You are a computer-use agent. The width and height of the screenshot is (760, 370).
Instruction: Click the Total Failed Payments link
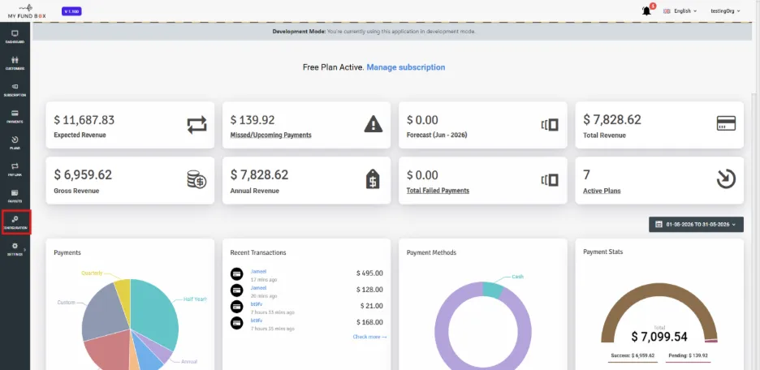pyautogui.click(x=438, y=191)
